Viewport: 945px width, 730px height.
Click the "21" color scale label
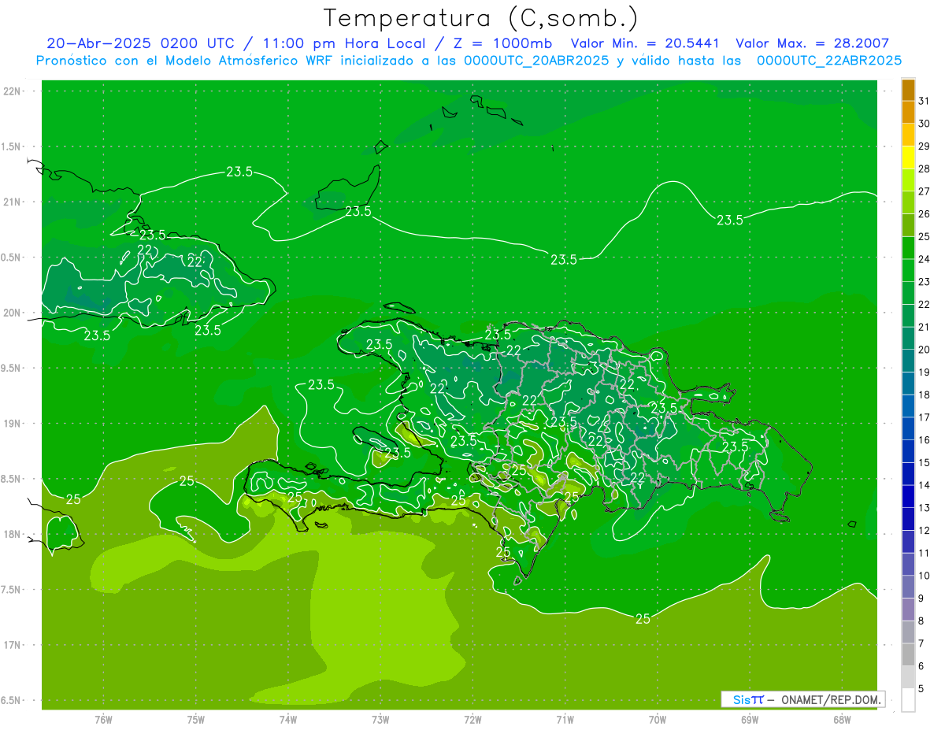pyautogui.click(x=925, y=327)
